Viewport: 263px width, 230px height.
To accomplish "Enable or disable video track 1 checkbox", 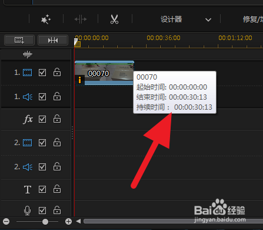I will tap(42, 73).
